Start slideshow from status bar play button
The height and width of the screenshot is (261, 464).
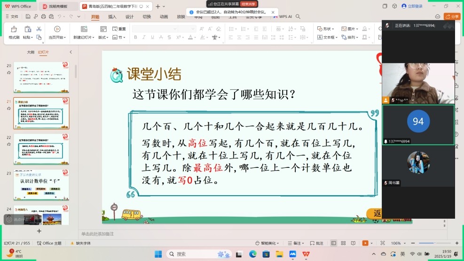(x=365, y=243)
